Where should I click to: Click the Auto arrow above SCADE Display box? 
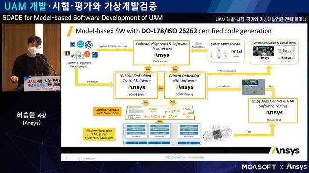click(175, 69)
